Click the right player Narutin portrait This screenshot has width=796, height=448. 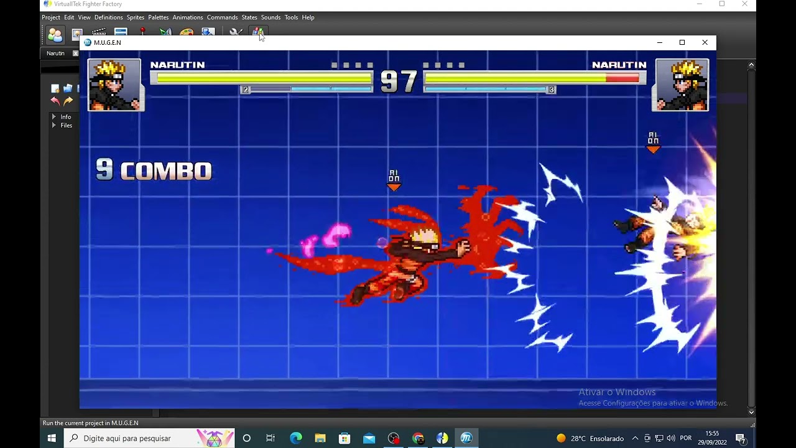681,85
